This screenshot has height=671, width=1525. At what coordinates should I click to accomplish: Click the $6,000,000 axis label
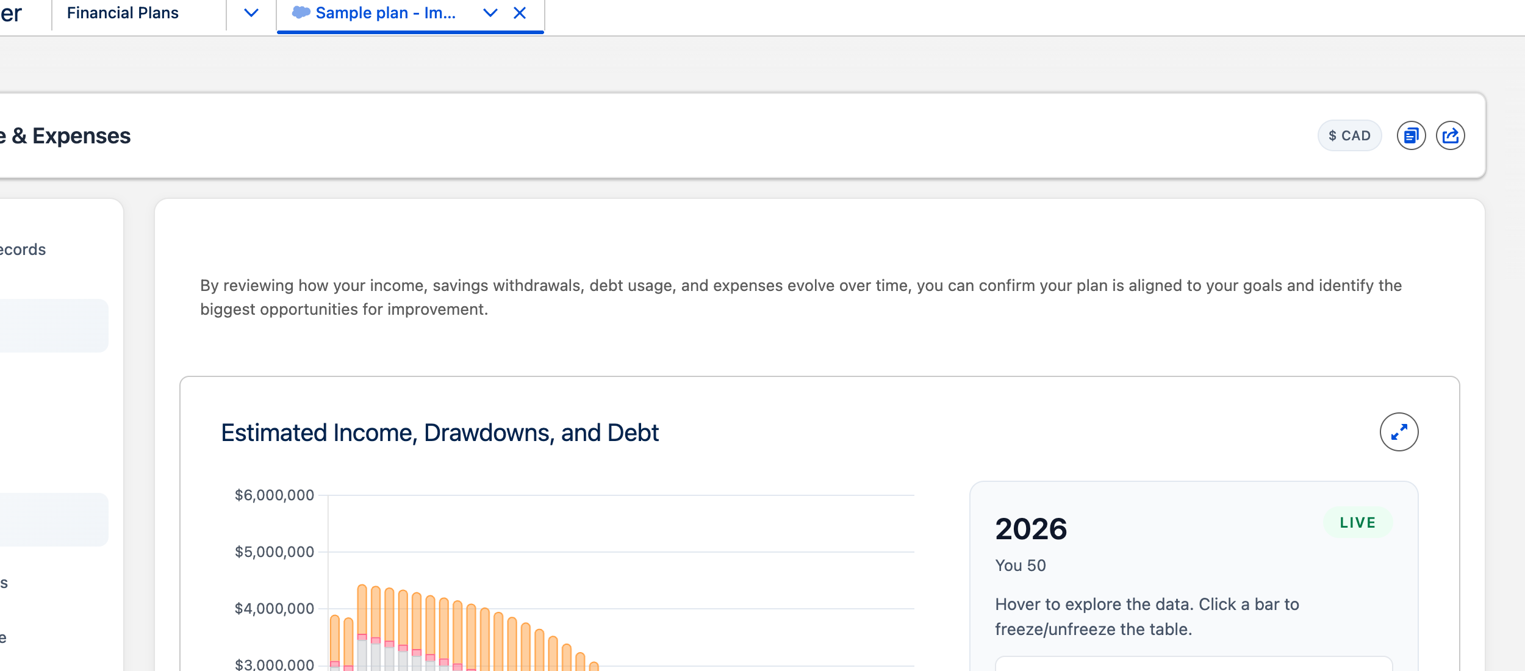274,495
